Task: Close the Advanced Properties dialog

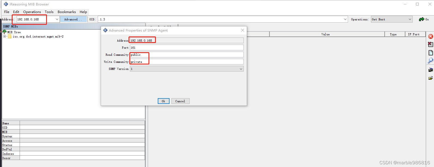Action: tap(243, 30)
